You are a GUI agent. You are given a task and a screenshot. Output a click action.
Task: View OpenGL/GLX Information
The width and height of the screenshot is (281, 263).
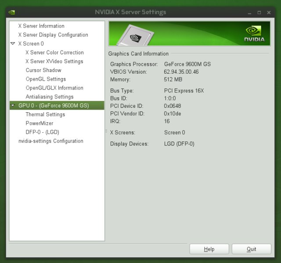[54, 88]
